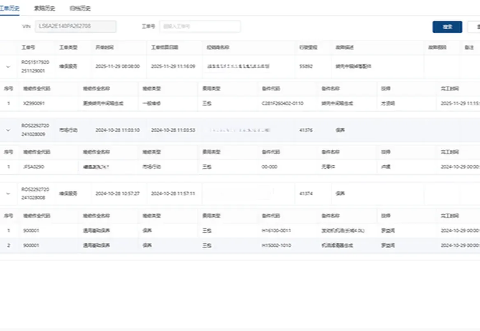Select part code H16100-0011

(276, 231)
